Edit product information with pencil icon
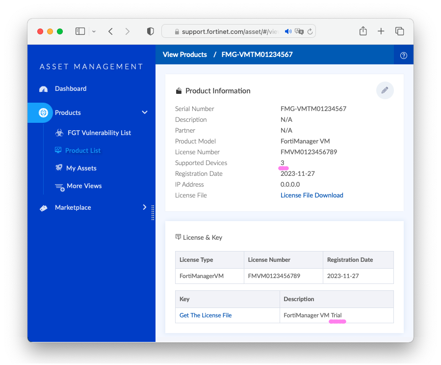 (x=385, y=90)
